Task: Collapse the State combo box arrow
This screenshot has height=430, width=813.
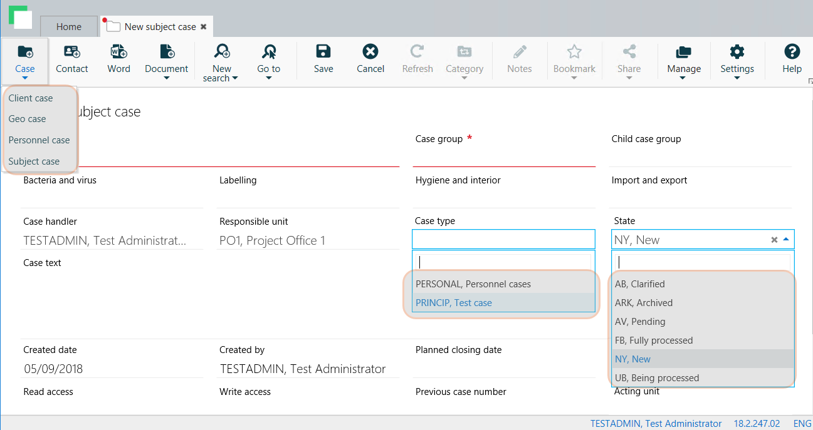Action: (x=786, y=240)
